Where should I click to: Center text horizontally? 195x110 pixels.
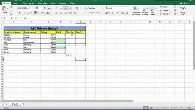[61, 13]
